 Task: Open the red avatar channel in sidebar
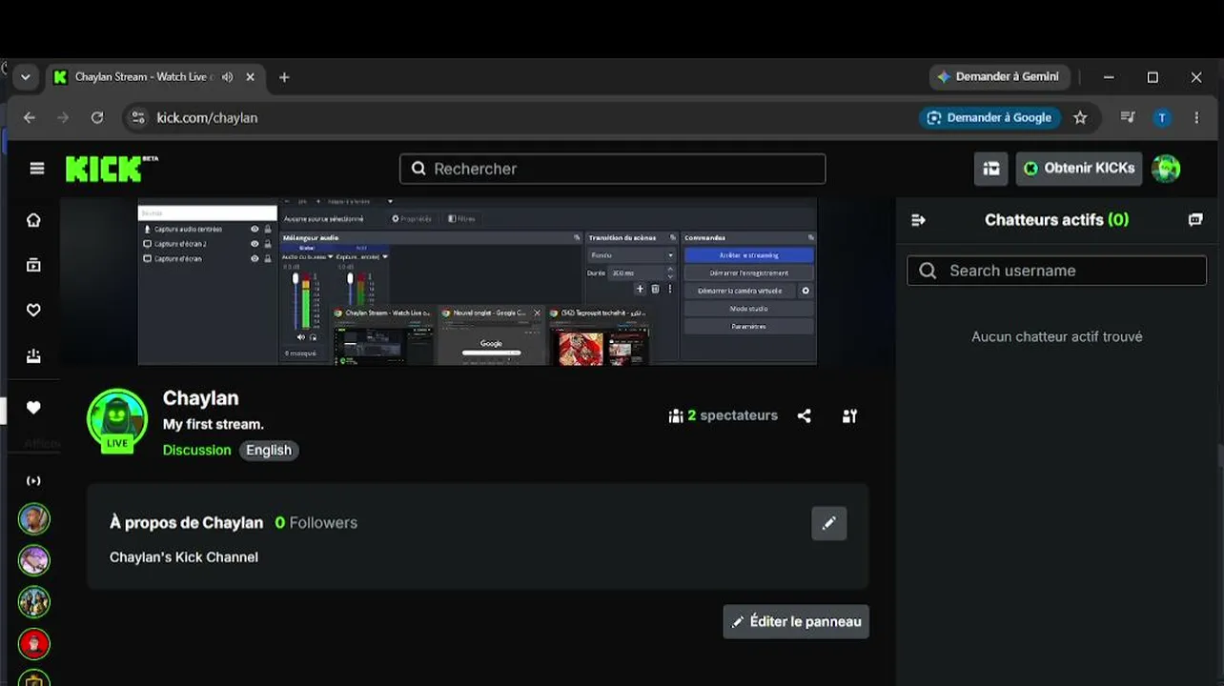(x=34, y=644)
